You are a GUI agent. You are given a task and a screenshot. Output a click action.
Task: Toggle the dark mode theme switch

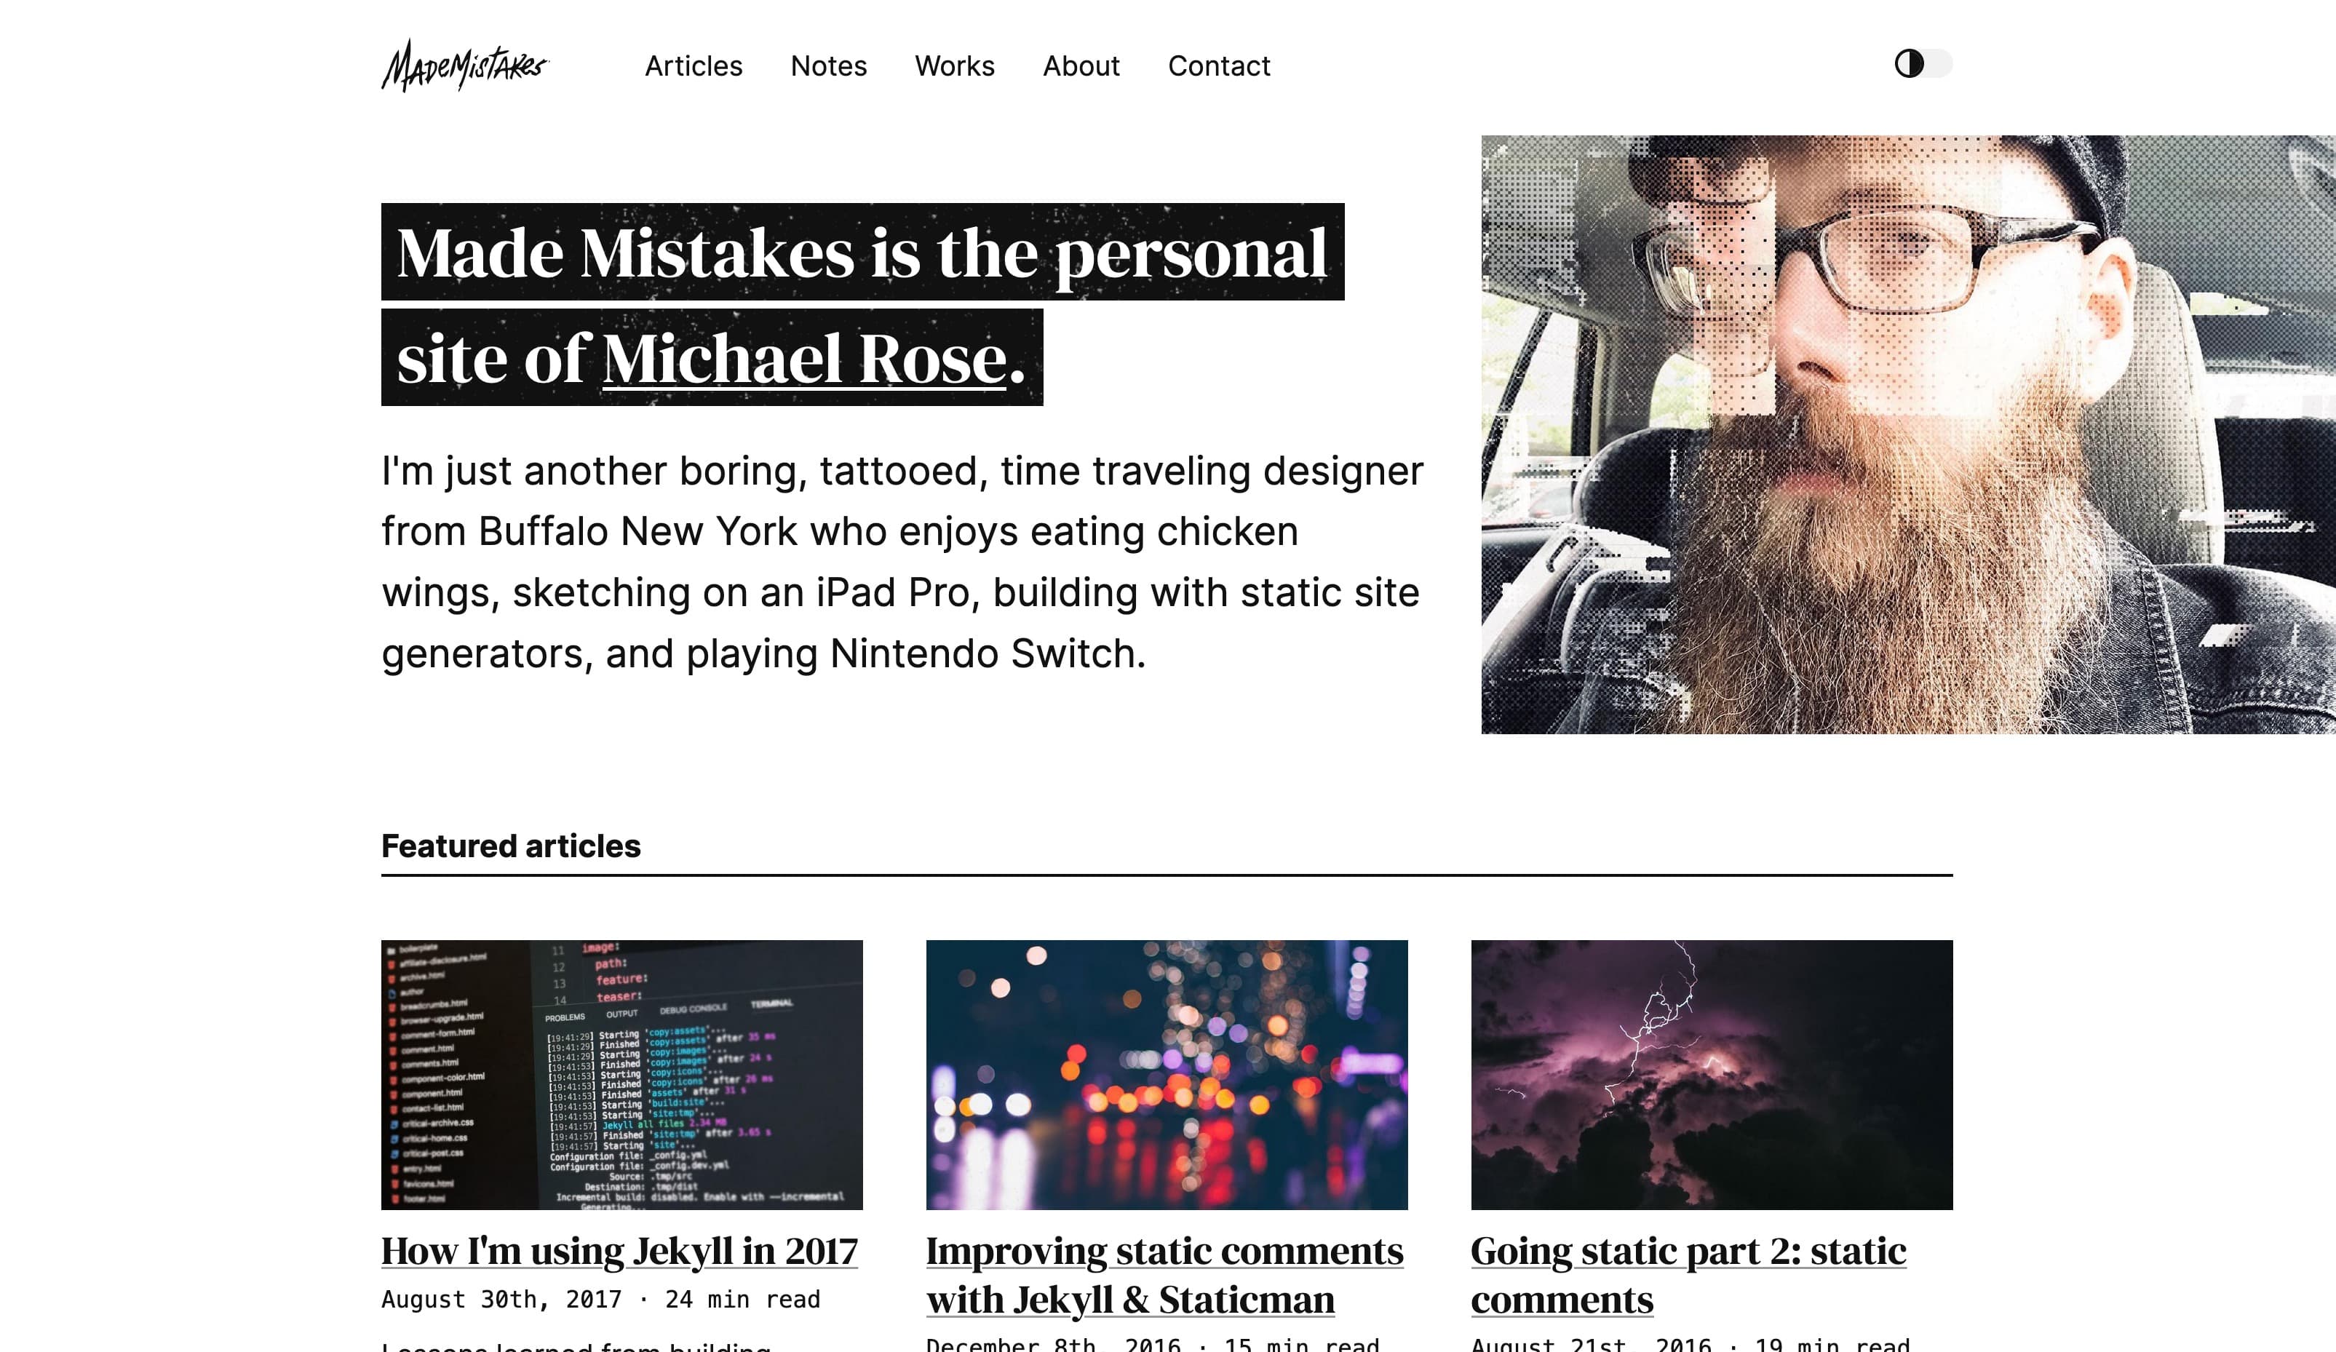(x=1923, y=64)
